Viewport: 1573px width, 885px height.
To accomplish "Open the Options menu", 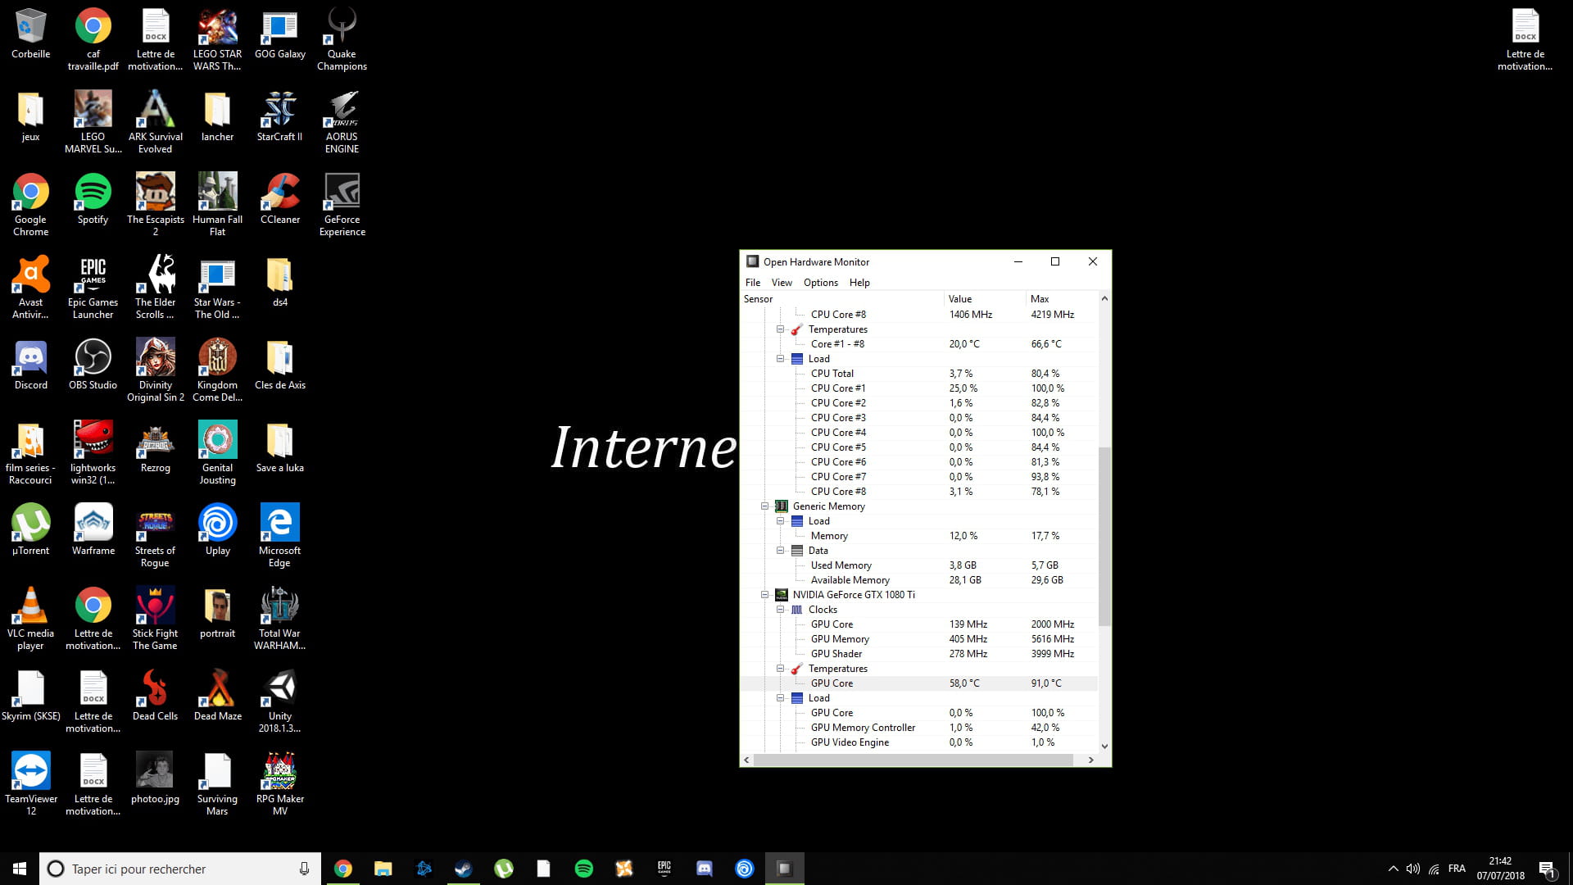I will [x=820, y=283].
